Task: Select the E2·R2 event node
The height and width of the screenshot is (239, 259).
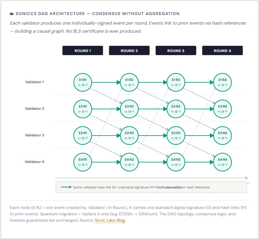Action: click(129, 109)
